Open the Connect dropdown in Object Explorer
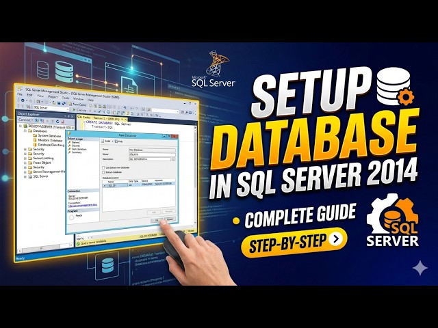Image resolution: width=438 pixels, height=328 pixels. point(26,120)
